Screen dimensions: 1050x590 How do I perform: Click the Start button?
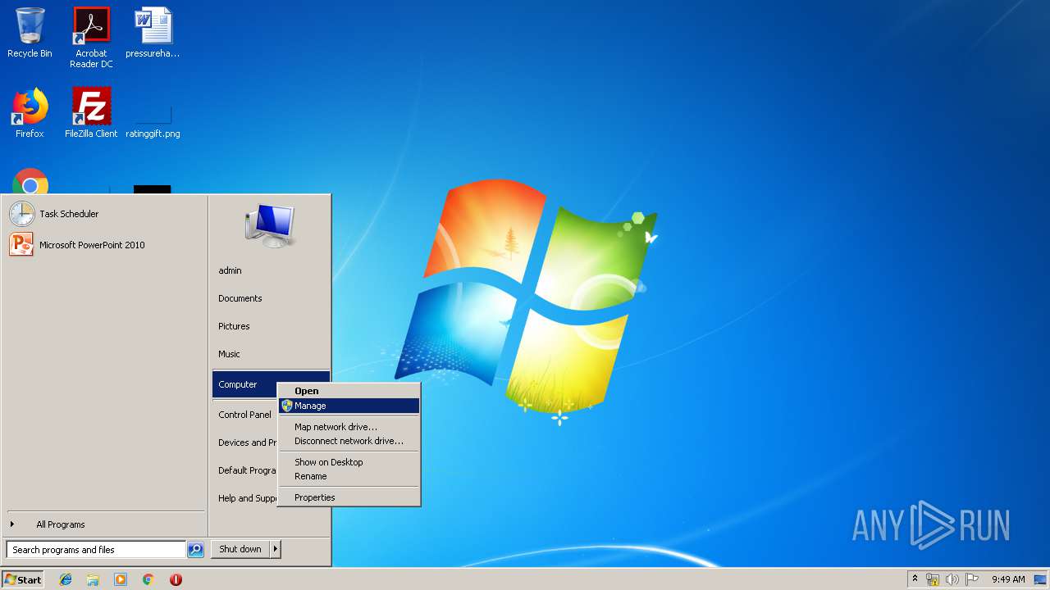(x=23, y=579)
